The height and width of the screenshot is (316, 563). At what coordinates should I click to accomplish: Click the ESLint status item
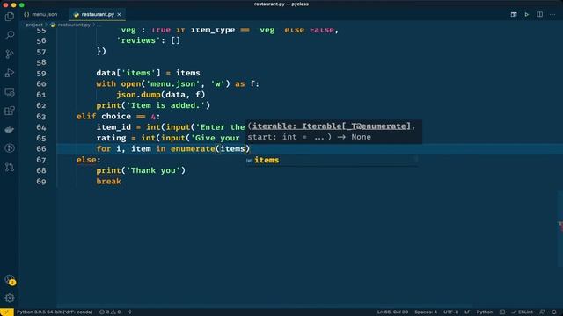click(x=522, y=312)
